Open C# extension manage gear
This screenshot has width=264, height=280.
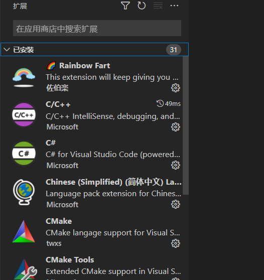[176, 165]
